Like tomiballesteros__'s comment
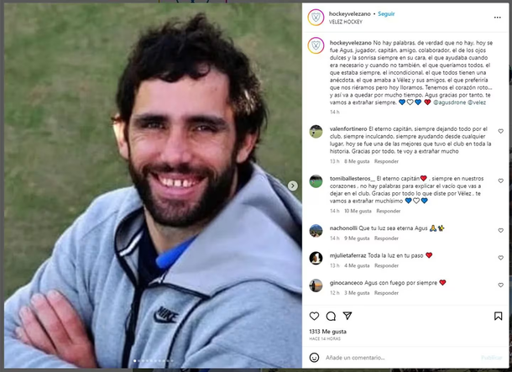Viewport: 512px width, 372px height. [x=500, y=181]
